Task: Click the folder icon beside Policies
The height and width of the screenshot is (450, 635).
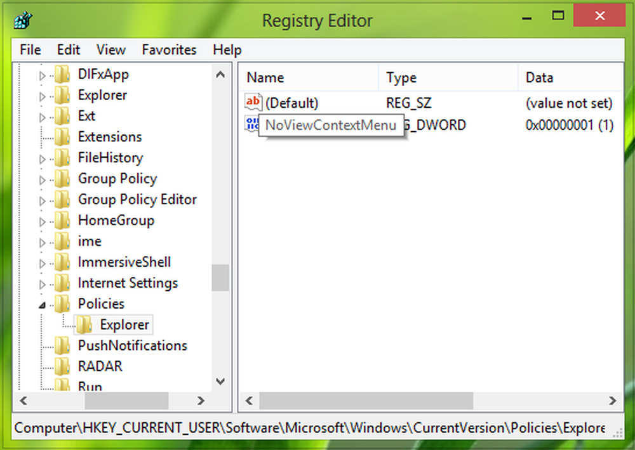Action: 62,304
